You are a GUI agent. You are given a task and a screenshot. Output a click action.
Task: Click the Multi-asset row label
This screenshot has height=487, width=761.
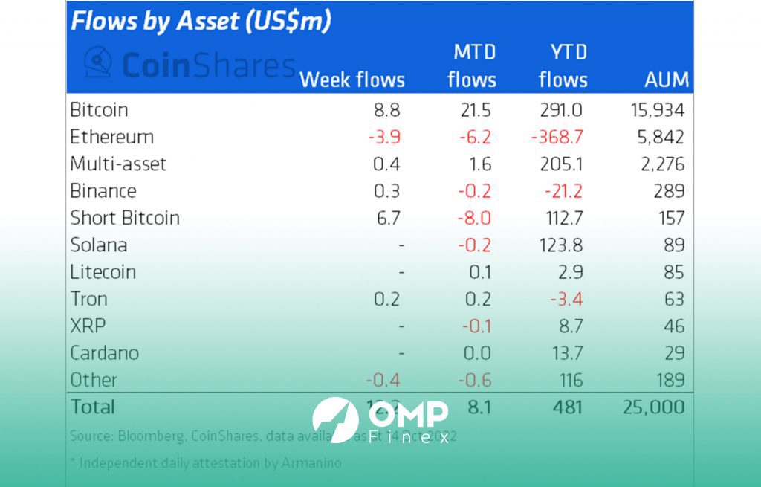pyautogui.click(x=118, y=164)
